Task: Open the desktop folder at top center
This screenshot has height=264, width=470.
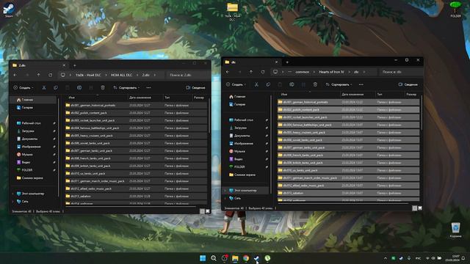Action: (x=232, y=12)
